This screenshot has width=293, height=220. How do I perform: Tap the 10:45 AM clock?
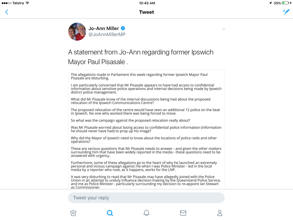[x=147, y=3]
